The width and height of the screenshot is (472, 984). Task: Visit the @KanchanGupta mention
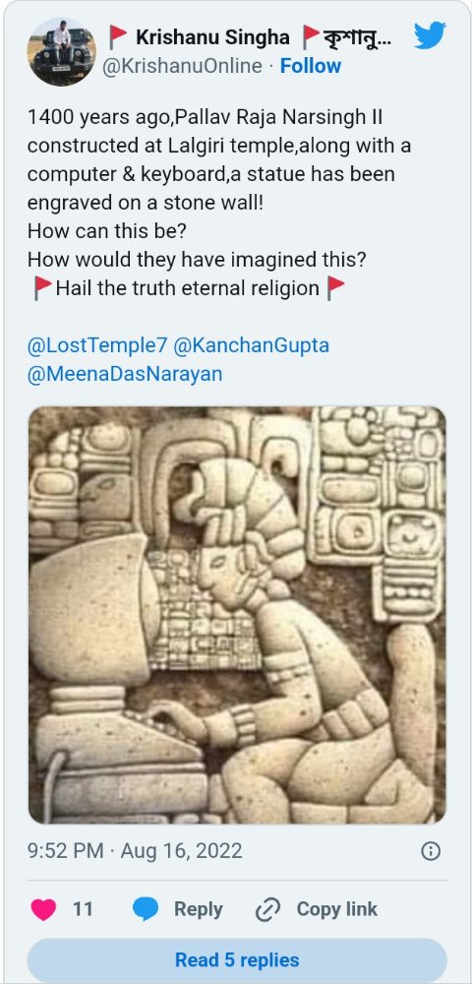tap(252, 345)
